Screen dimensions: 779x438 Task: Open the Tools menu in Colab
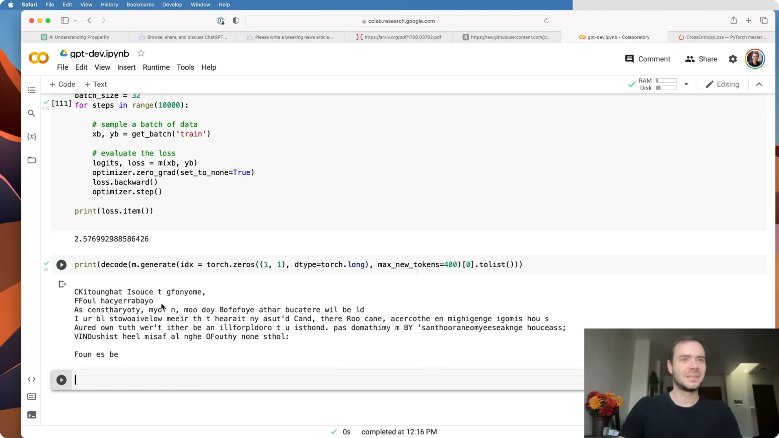[x=185, y=67]
